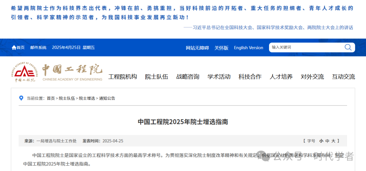Open 工程院机构 menu
Image resolution: width=366 pixels, height=171 pixels.
pyautogui.click(x=123, y=76)
